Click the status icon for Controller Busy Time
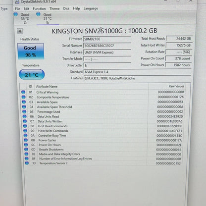This screenshot has height=206, width=206. coord(26,135)
